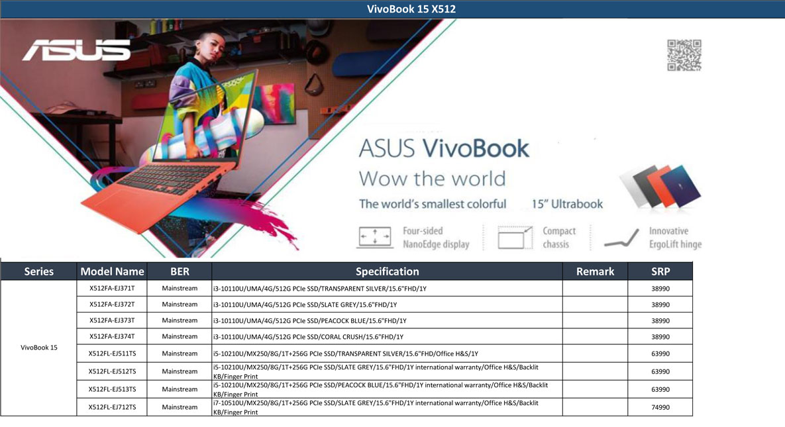Click the TRANSPARENT SILVER i3-10110U specification

(387, 289)
